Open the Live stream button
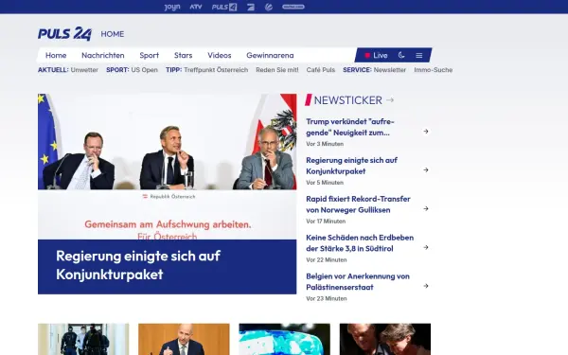Screen dimensions: 568x355 [376, 55]
